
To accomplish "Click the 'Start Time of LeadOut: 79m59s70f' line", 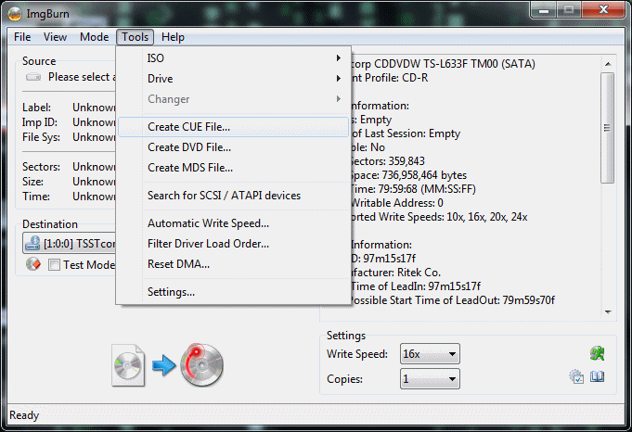I will click(x=453, y=300).
